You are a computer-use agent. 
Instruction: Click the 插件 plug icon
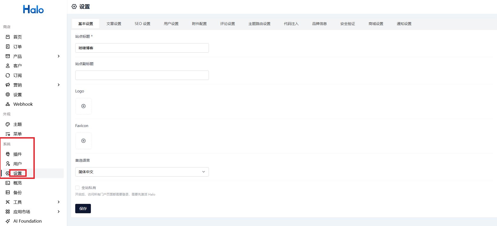[8, 154]
